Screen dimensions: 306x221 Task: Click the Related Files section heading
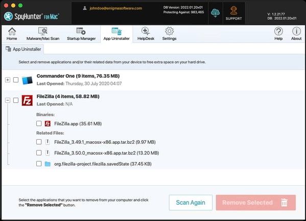coord(50,133)
